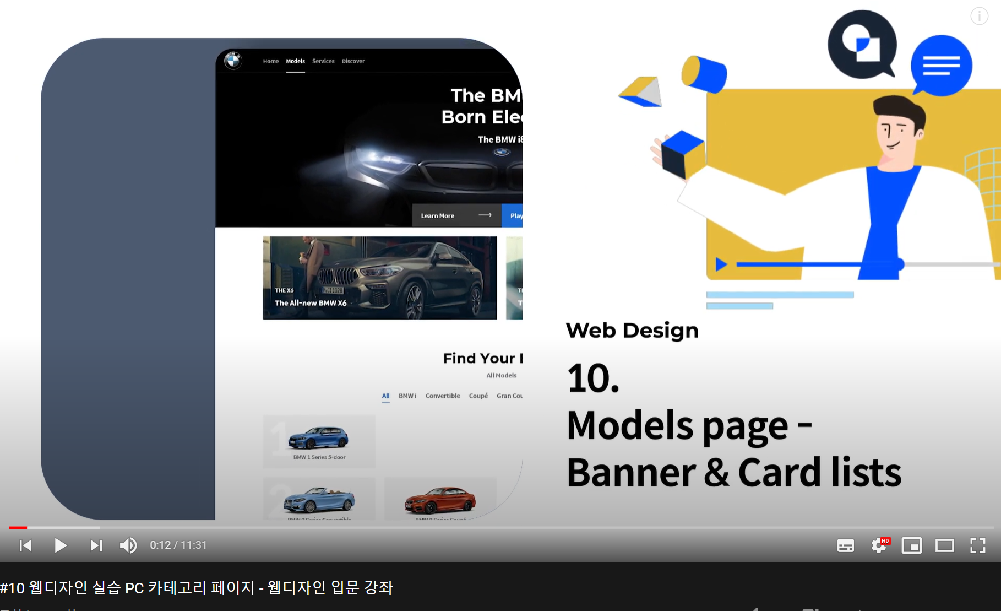Click the 0:12 / 11:31 time display
The height and width of the screenshot is (611, 1001).
[178, 545]
